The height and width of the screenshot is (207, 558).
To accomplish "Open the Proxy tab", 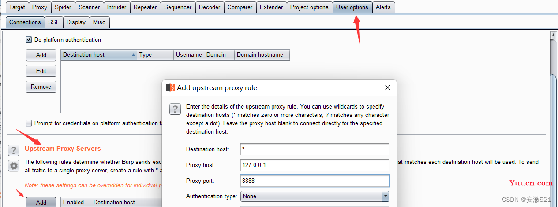I will 40,7.
